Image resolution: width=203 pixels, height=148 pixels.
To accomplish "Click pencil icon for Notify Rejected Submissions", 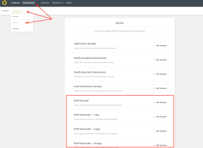I will [154, 74].
